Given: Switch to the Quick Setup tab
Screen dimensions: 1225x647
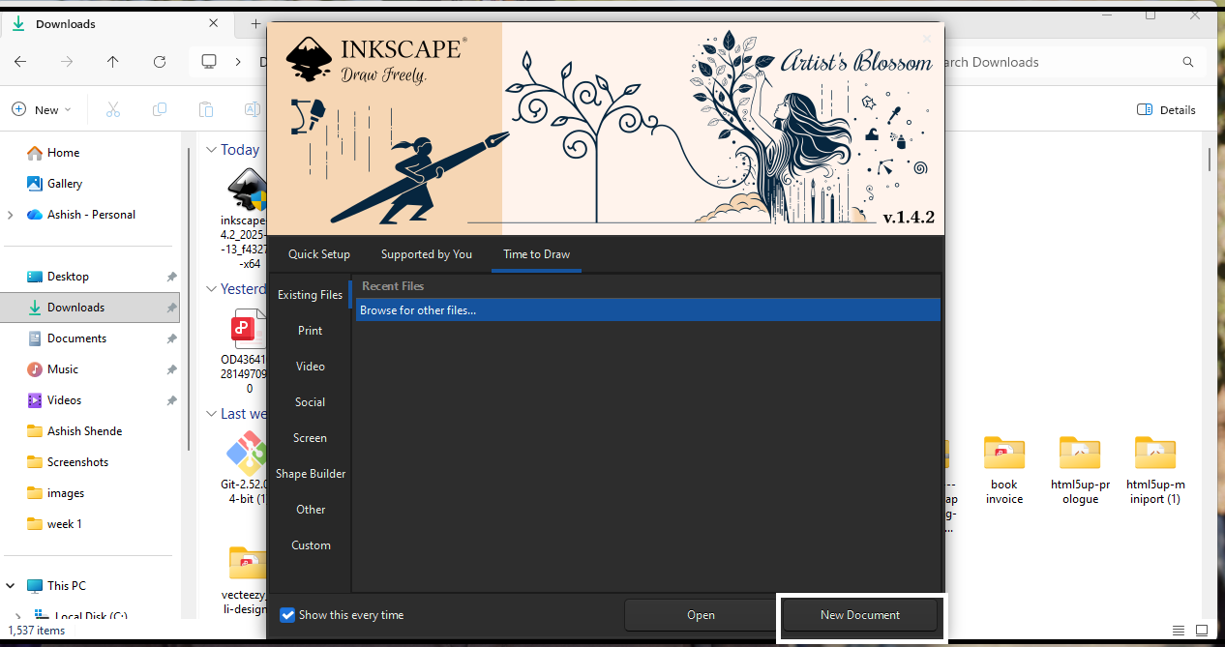Looking at the screenshot, I should tap(319, 254).
